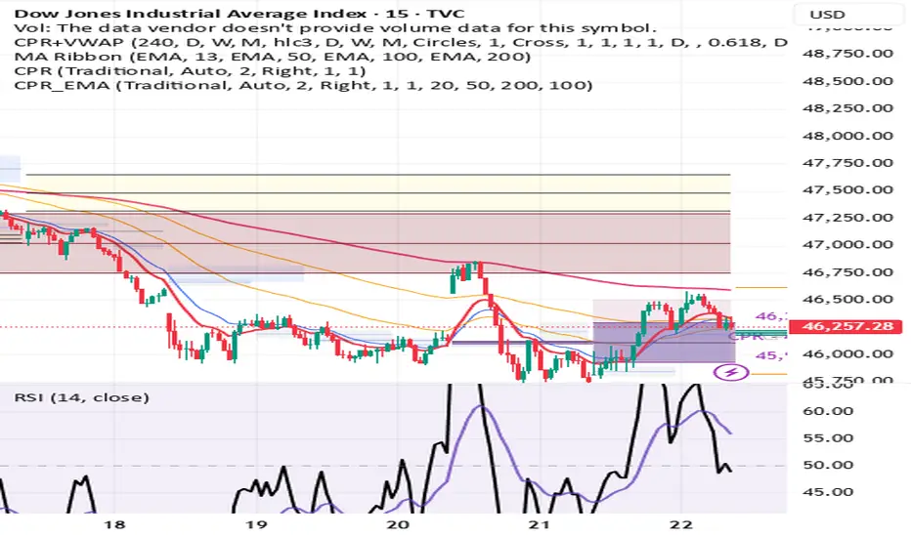Click date 22 on the time axis
Image resolution: width=911 pixels, height=537 pixels.
(681, 525)
